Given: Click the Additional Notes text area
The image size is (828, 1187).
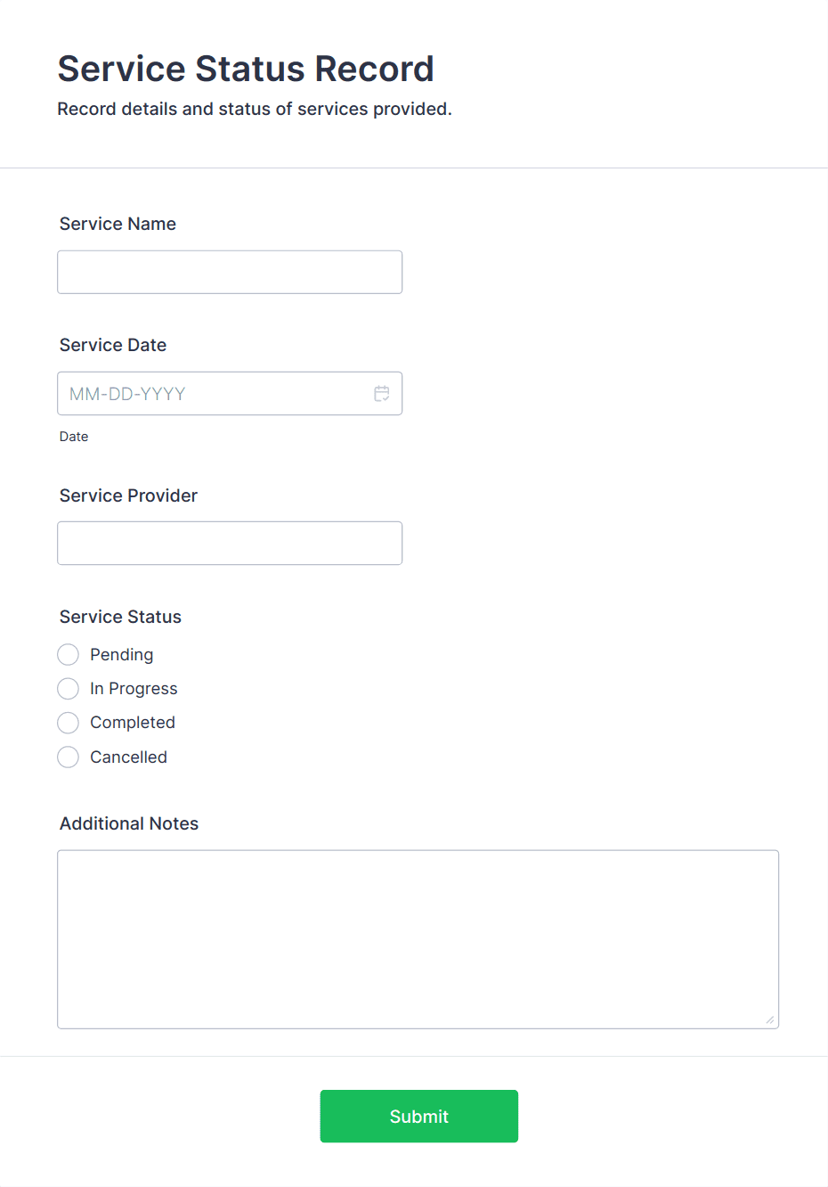Looking at the screenshot, I should click(x=418, y=936).
